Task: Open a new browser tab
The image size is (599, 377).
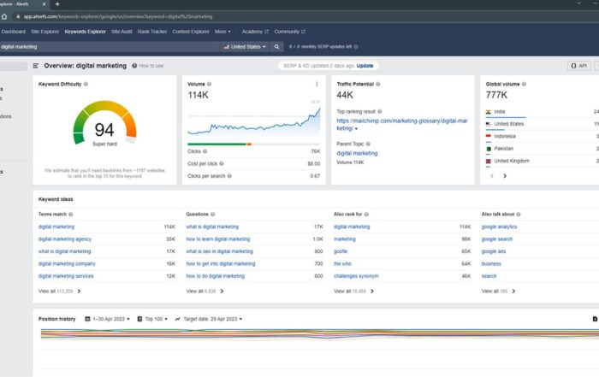Action: click(57, 3)
